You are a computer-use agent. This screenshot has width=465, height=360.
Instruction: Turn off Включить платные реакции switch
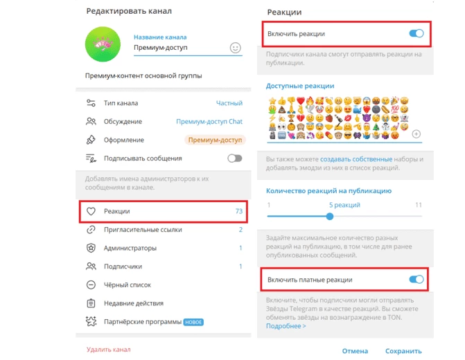(x=416, y=280)
